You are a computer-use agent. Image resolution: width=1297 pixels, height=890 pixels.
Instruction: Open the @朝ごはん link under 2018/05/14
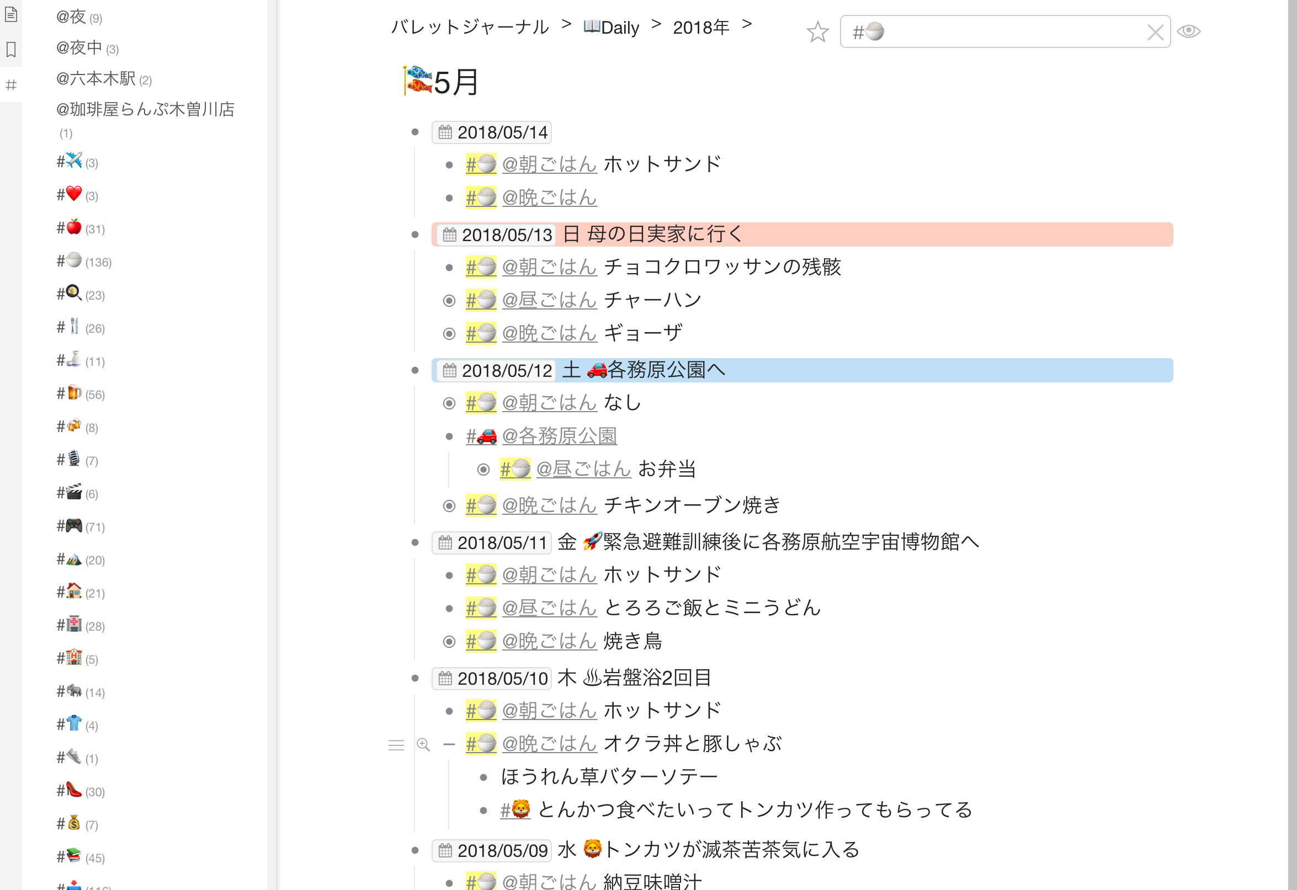550,163
